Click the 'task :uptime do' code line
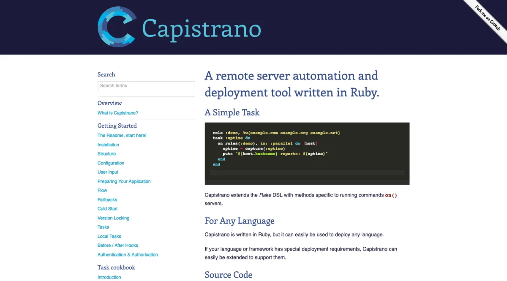507x281 pixels. pos(232,138)
